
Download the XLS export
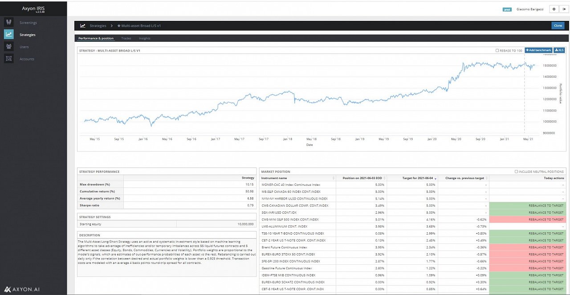point(559,51)
